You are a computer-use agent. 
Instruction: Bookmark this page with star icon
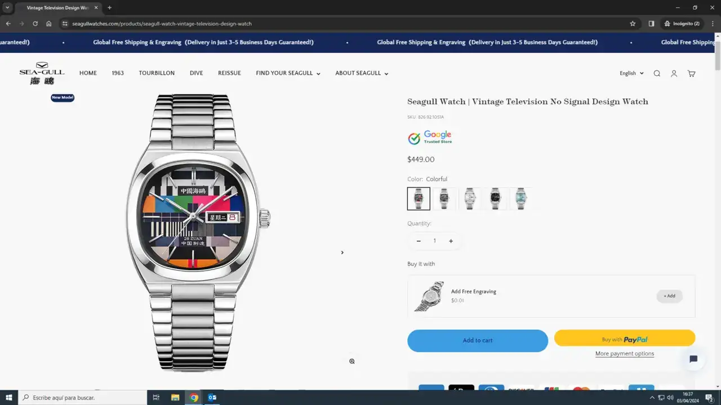[633, 24]
